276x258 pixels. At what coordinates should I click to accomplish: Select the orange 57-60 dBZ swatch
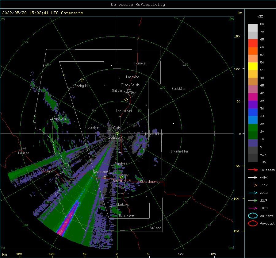(253, 51)
